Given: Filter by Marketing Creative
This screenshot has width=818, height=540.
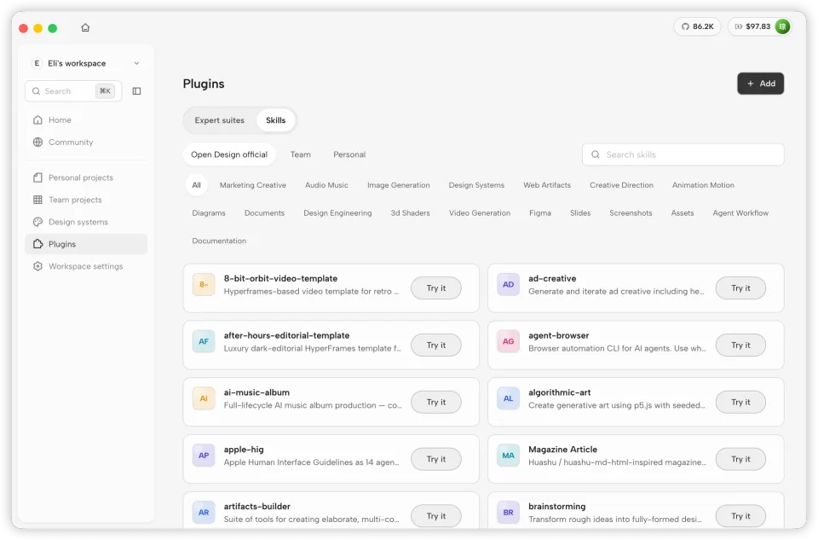Looking at the screenshot, I should pyautogui.click(x=253, y=185).
